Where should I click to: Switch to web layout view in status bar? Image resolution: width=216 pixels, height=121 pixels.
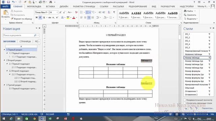(x=183, y=114)
